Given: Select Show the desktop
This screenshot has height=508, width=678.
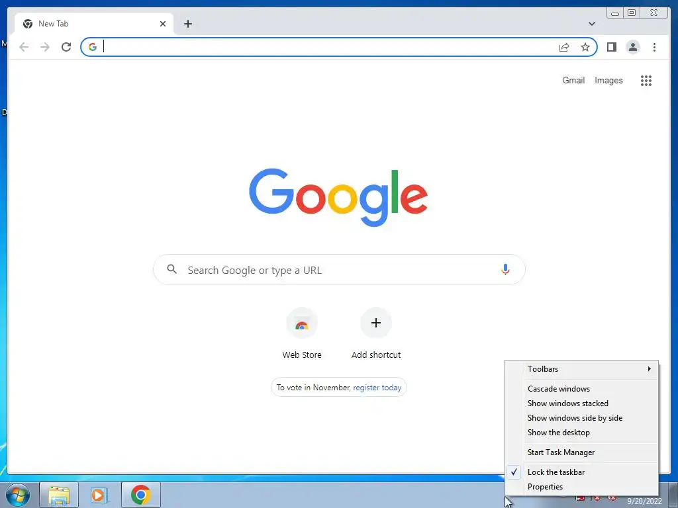Looking at the screenshot, I should (x=581, y=433).
